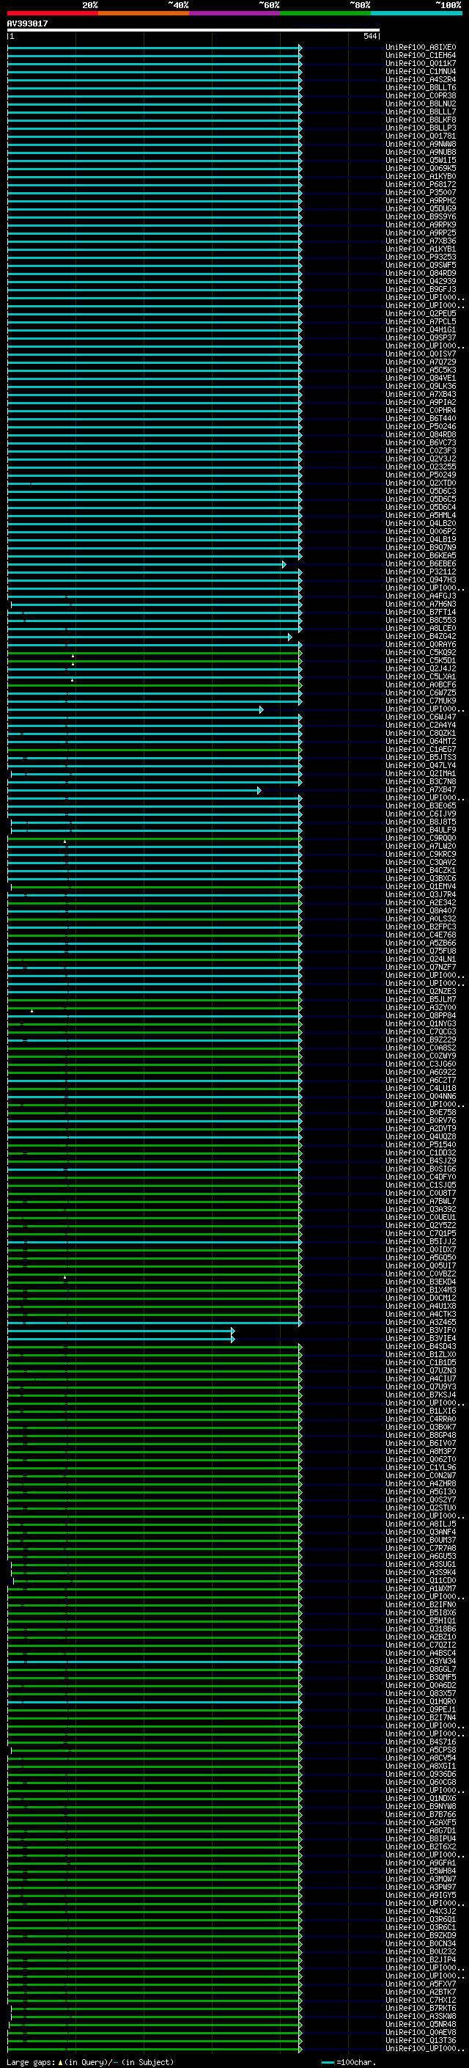Click the purple ~60% identity legend segment
The width and height of the screenshot is (469, 2068).
click(x=234, y=13)
